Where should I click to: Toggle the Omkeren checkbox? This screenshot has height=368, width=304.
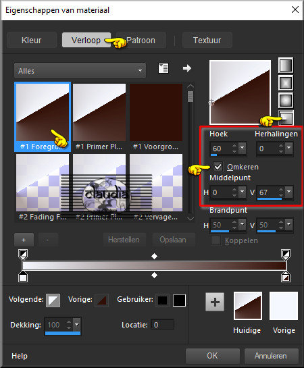(218, 167)
